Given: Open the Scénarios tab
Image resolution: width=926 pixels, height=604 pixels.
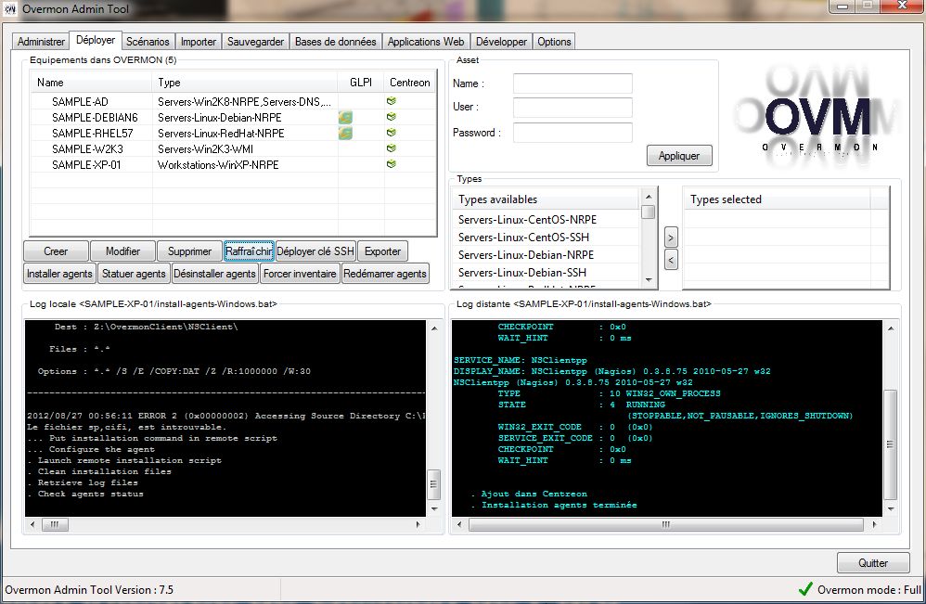Looking at the screenshot, I should pos(148,42).
